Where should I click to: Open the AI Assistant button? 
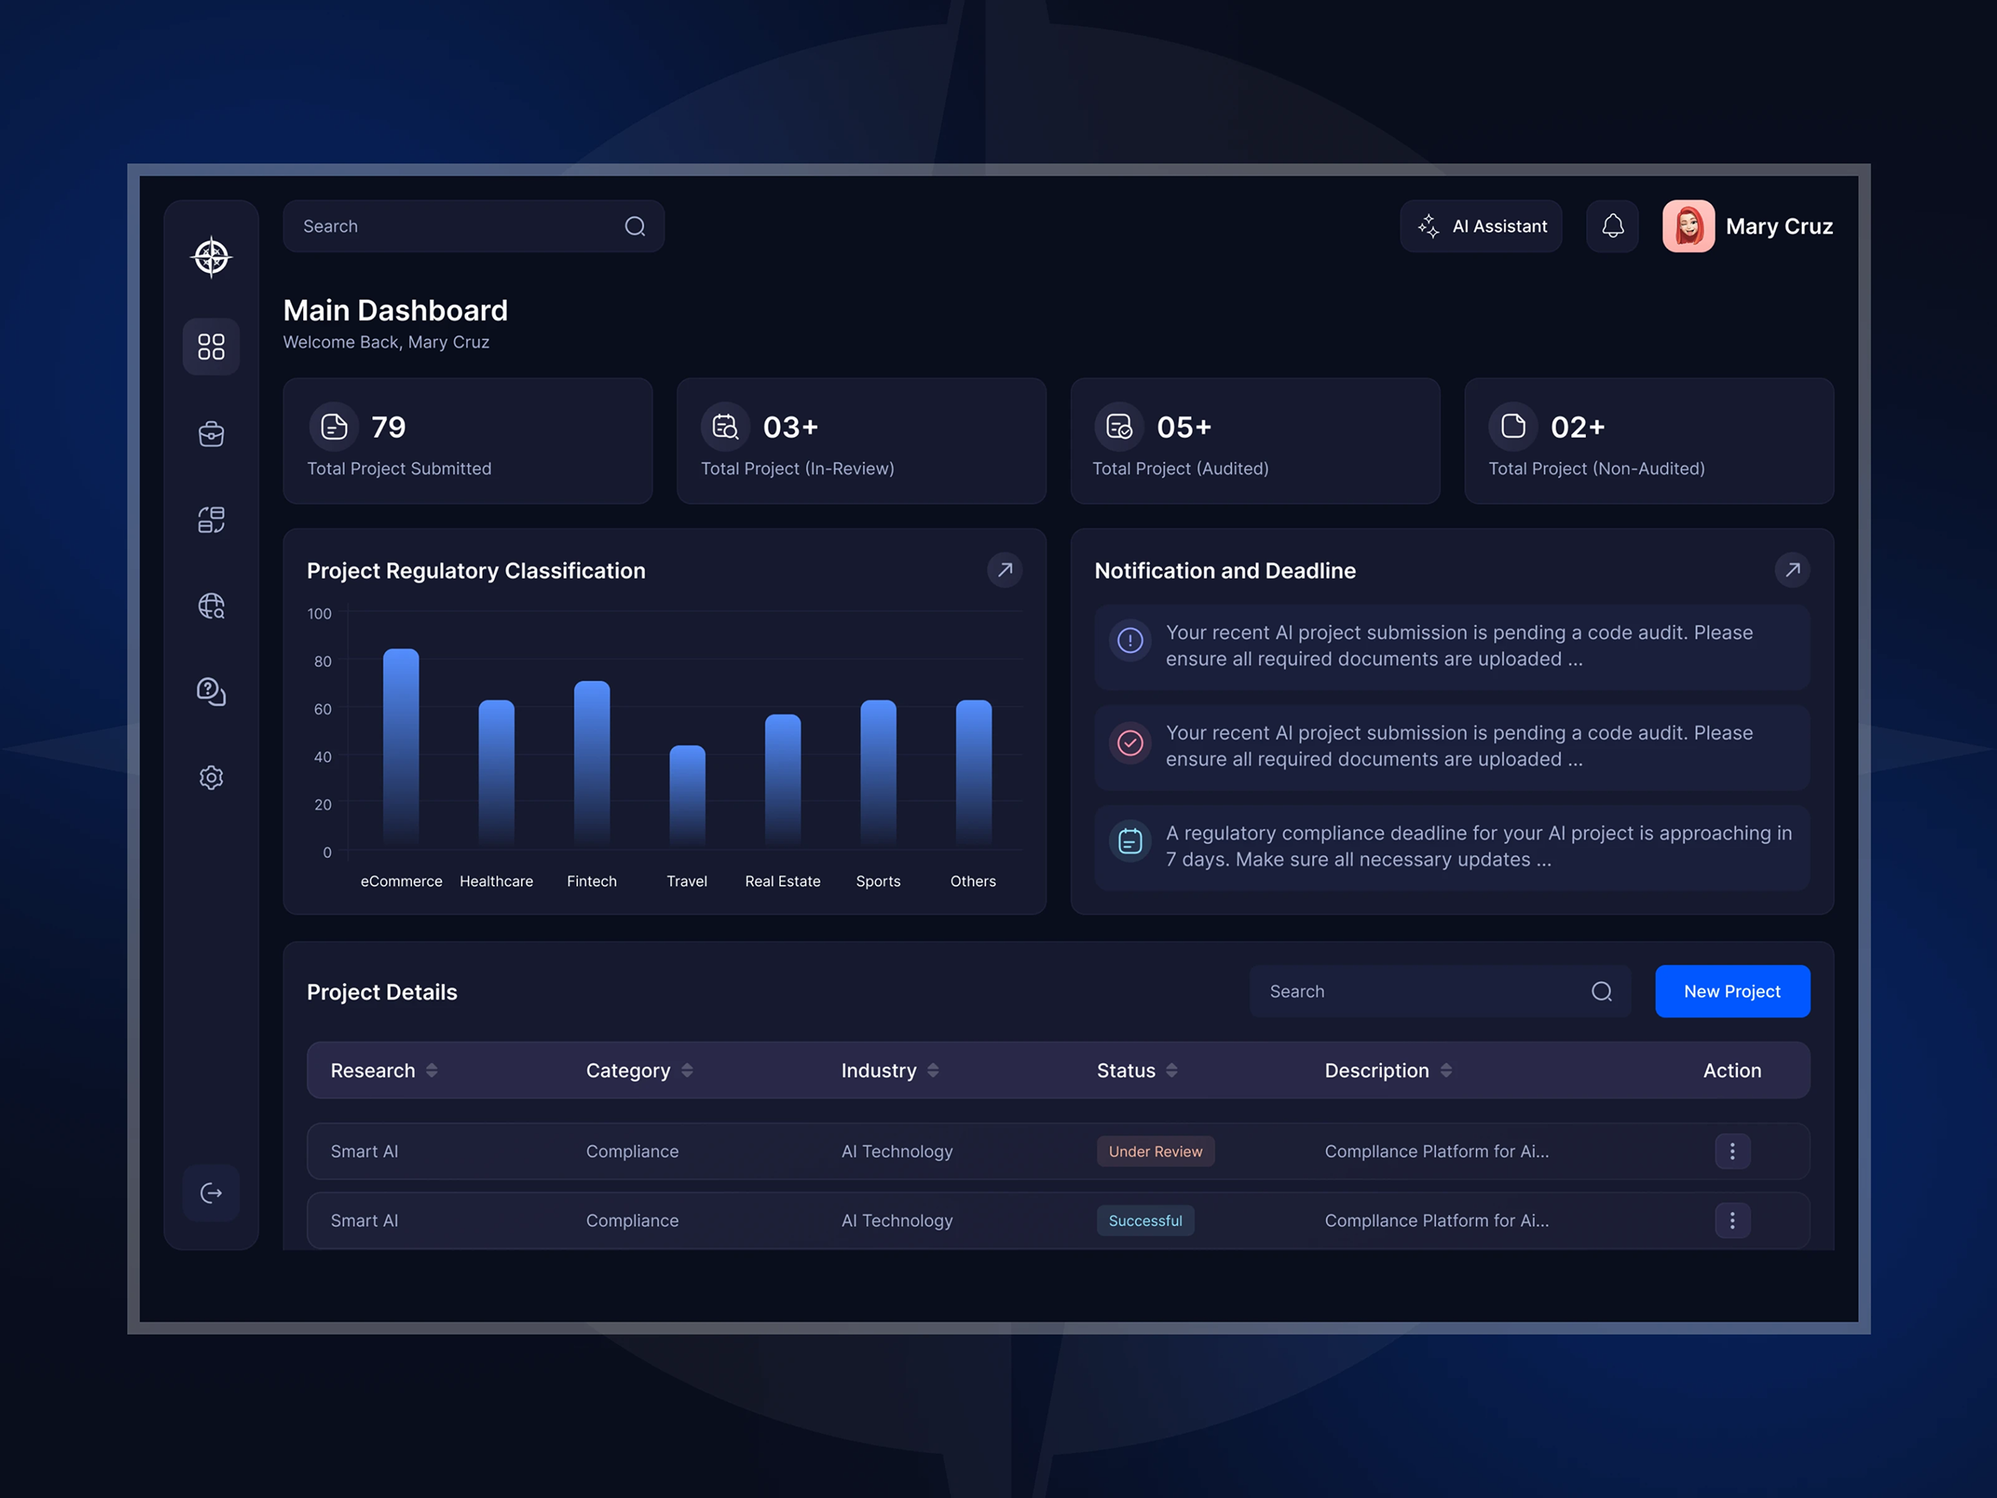coord(1480,225)
